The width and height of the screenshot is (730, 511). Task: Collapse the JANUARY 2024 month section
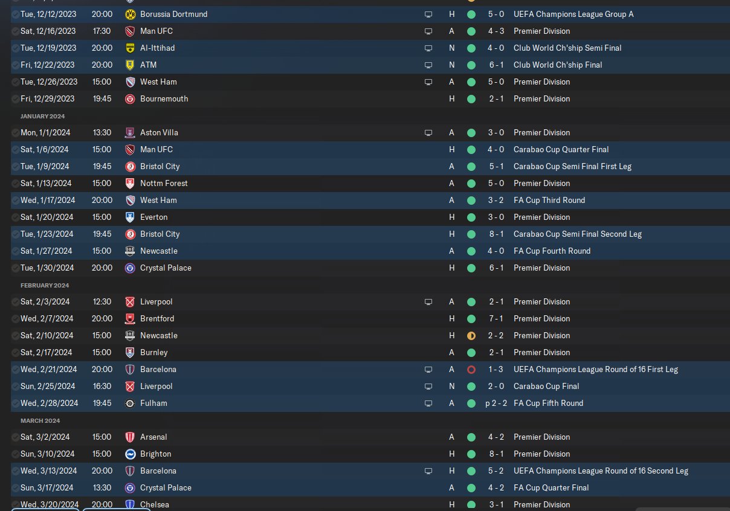(42, 116)
